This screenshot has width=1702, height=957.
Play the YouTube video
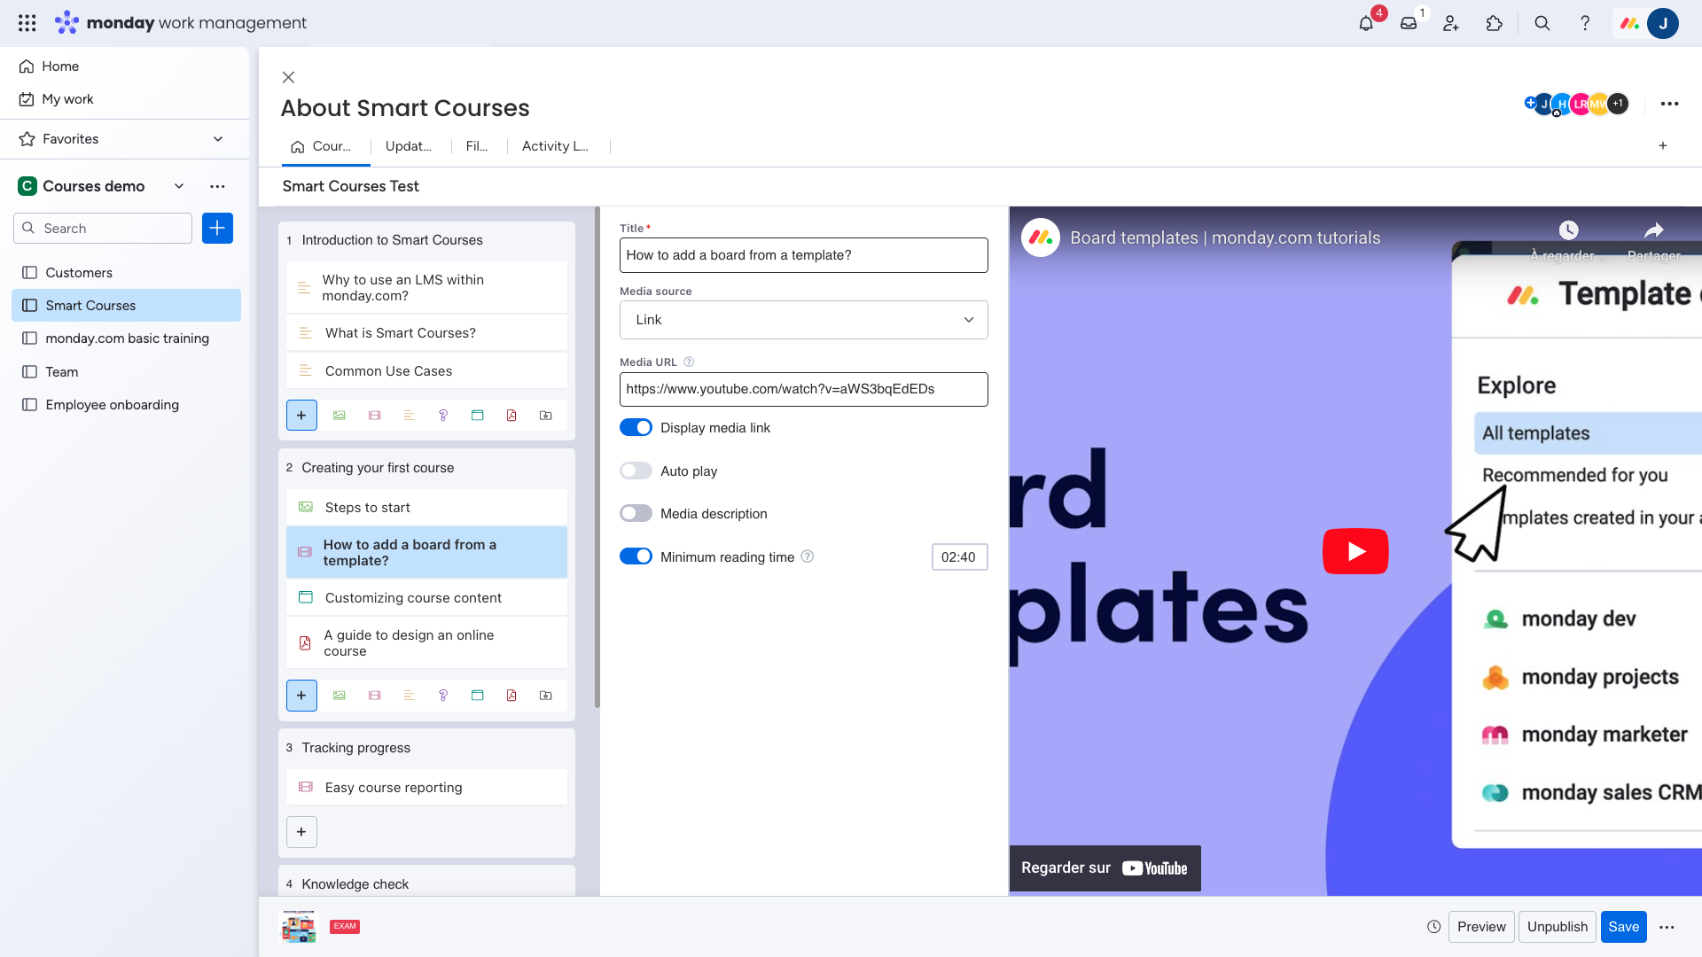tap(1355, 551)
